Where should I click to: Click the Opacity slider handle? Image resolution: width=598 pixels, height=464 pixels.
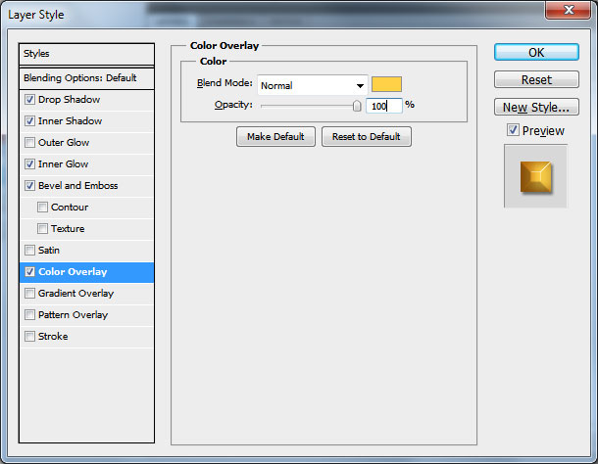click(x=357, y=106)
